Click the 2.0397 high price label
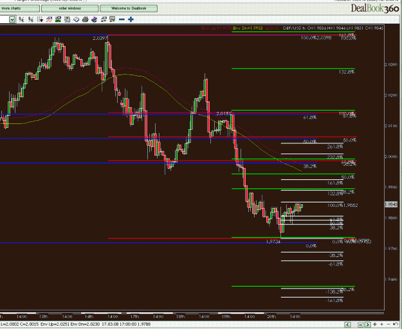Screen dimensions: 402x329 pyautogui.click(x=100, y=39)
